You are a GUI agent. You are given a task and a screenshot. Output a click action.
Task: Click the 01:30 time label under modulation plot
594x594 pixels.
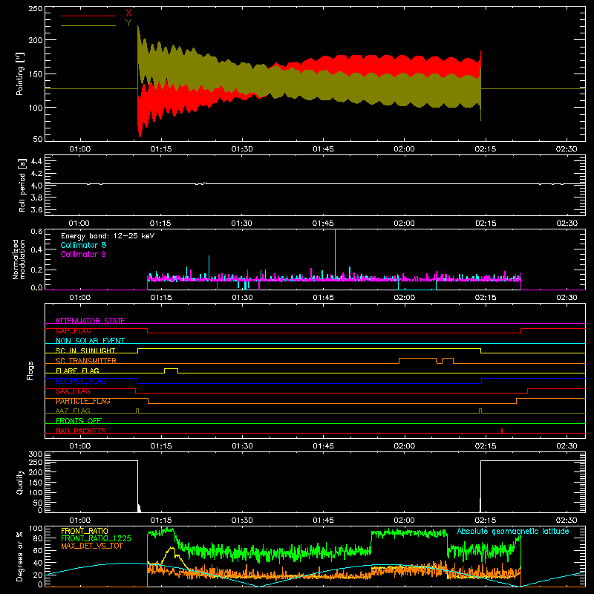(x=242, y=298)
